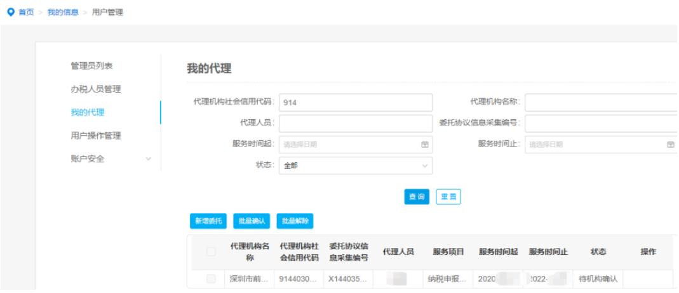Viewport: 679px width, 293px height.
Task: Click the 新增委托 button
Action: point(208,221)
